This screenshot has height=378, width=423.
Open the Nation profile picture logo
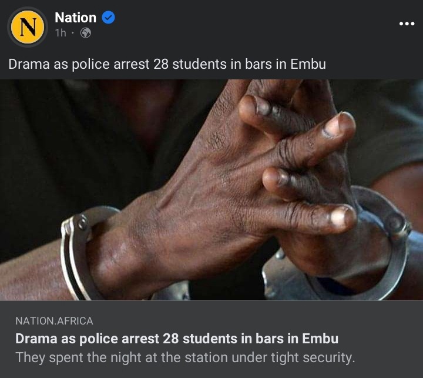tap(28, 27)
